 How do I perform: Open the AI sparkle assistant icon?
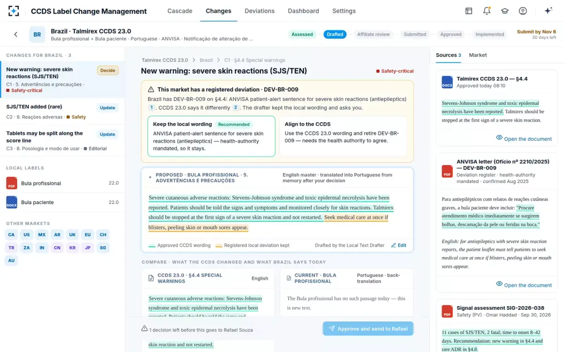tap(548, 11)
